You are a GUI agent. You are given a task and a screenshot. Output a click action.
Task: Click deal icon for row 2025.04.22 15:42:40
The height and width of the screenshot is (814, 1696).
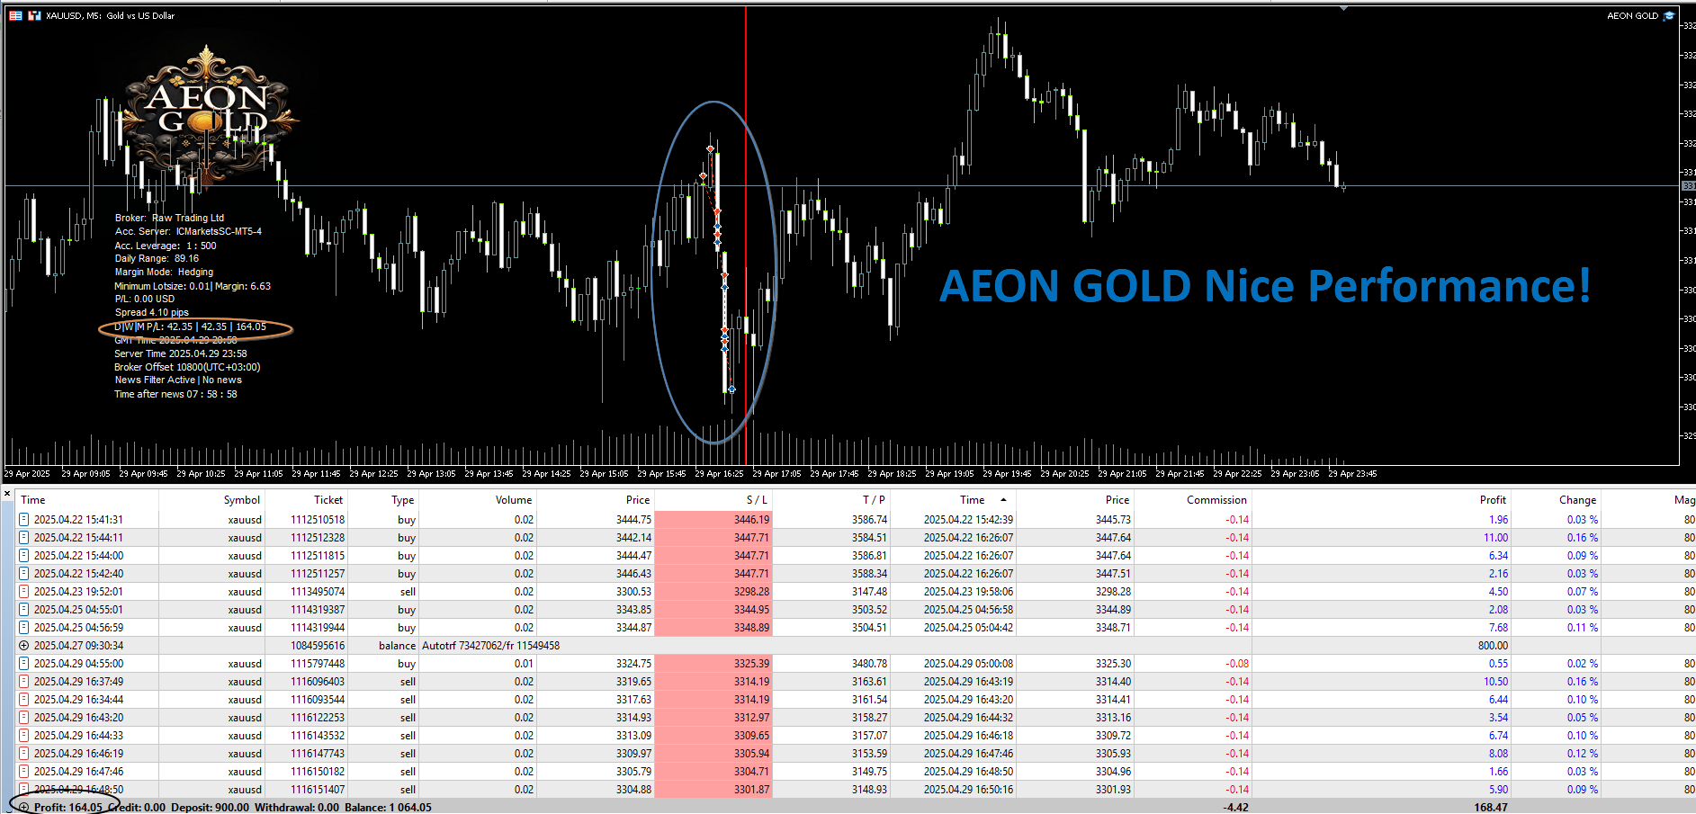(24, 574)
